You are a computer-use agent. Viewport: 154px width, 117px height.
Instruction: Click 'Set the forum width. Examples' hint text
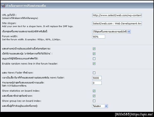pyautogui.click(x=31, y=40)
